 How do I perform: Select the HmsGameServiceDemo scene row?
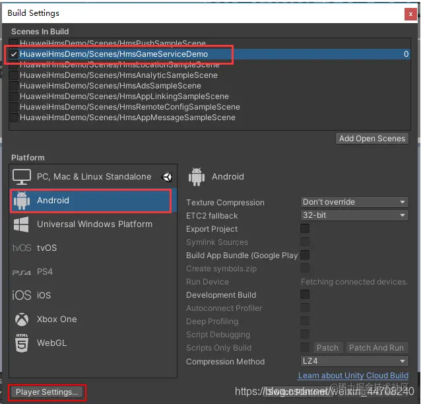210,54
